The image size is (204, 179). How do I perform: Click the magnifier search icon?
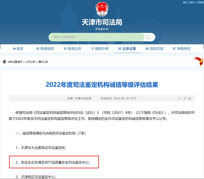[x=148, y=37]
